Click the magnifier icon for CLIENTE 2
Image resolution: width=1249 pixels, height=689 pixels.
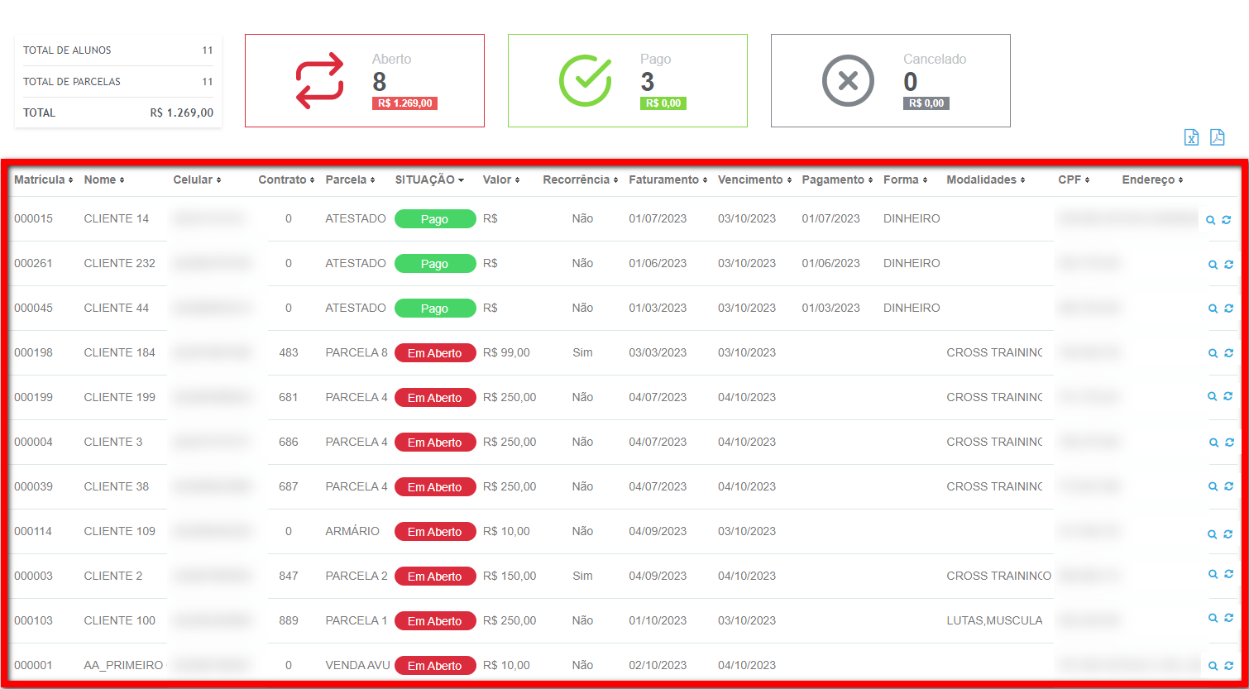tap(1212, 574)
